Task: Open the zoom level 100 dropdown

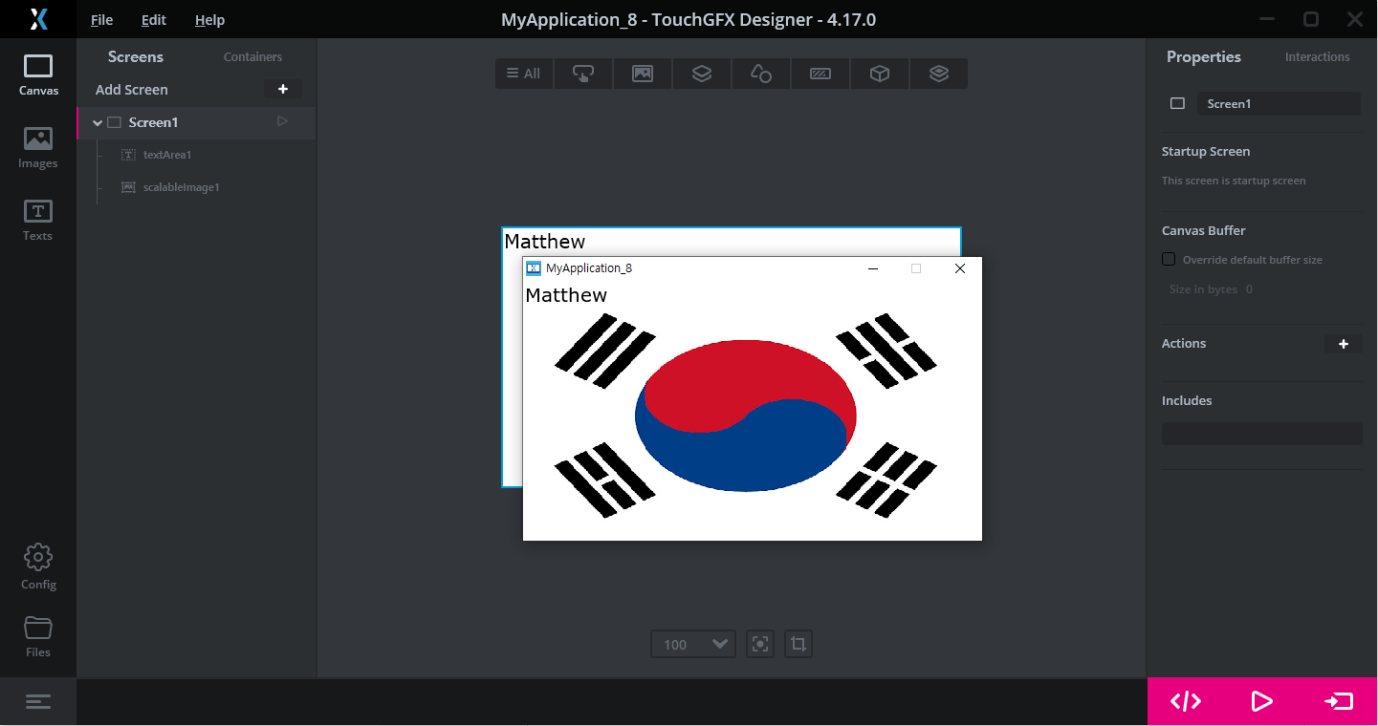Action: coord(693,644)
